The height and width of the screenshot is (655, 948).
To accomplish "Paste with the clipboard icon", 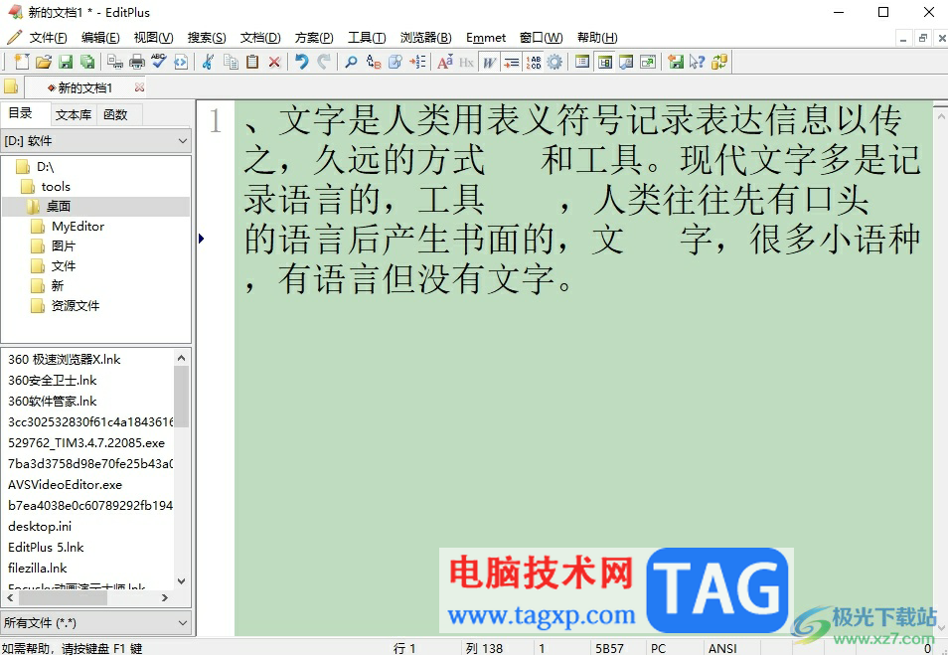I will pos(252,62).
